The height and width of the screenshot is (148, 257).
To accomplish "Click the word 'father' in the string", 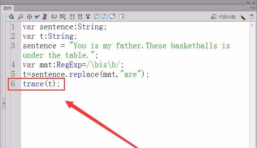I will 128,45.
